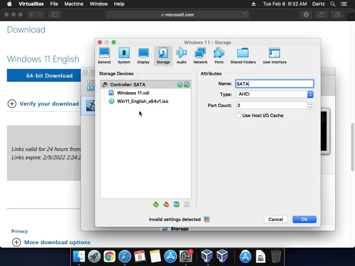The image size is (355, 266).
Task: Select the Controller: SATA row
Action: [x=146, y=85]
